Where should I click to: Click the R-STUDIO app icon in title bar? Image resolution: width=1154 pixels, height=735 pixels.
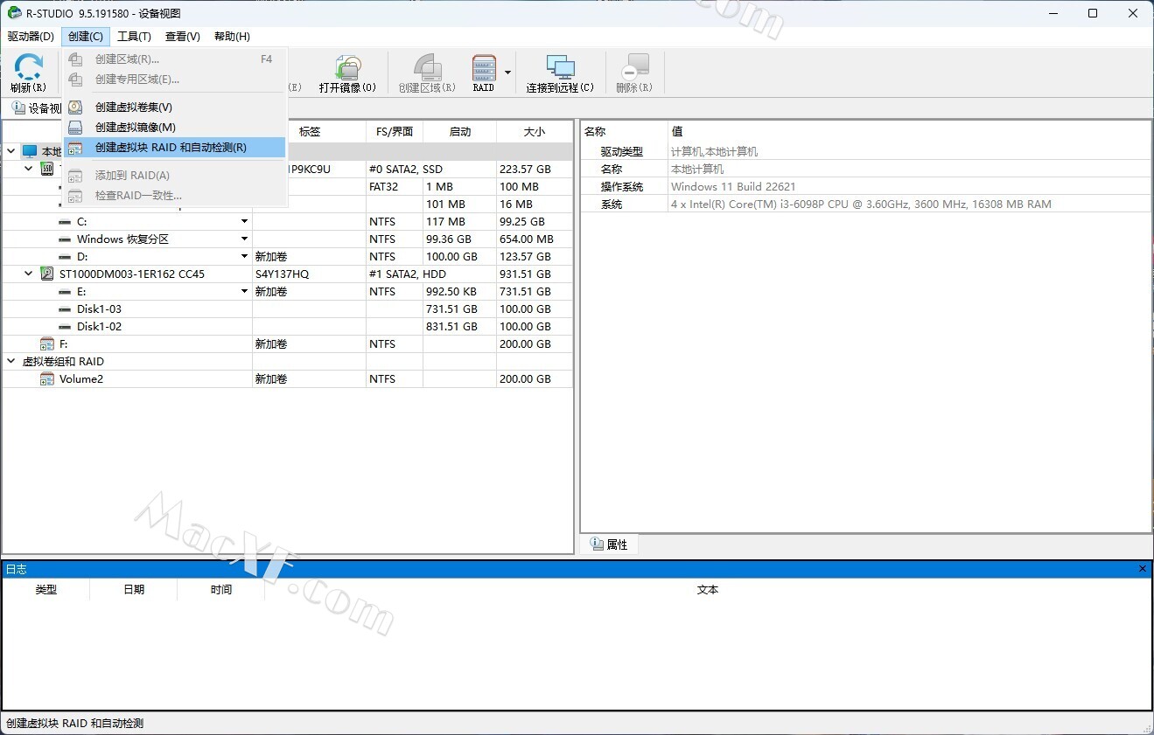[14, 13]
